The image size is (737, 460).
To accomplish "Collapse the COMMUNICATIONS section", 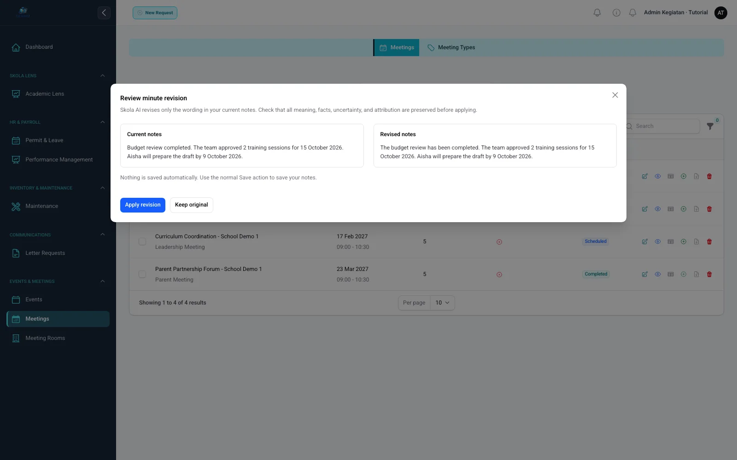I will pos(102,235).
